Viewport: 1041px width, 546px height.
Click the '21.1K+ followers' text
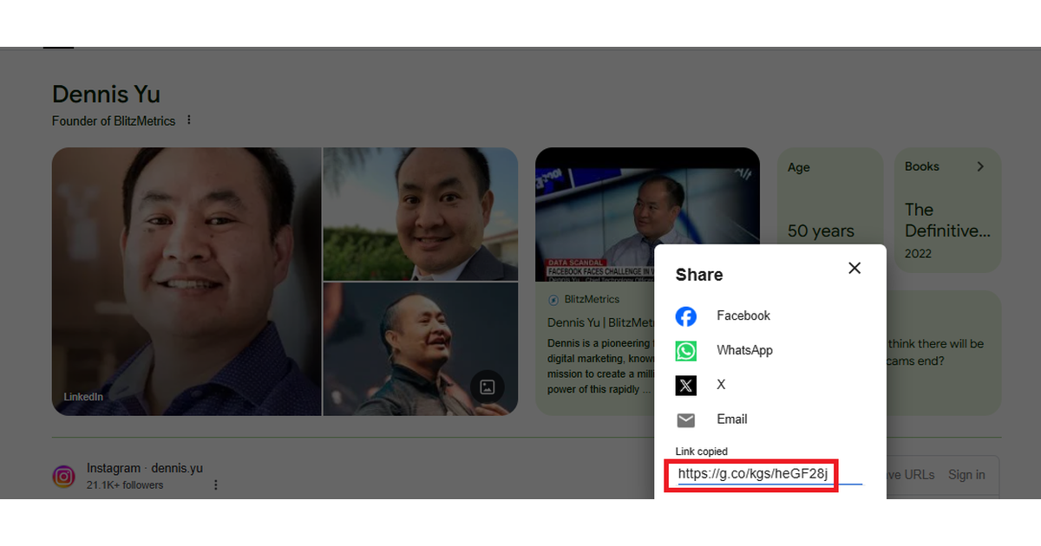click(125, 485)
